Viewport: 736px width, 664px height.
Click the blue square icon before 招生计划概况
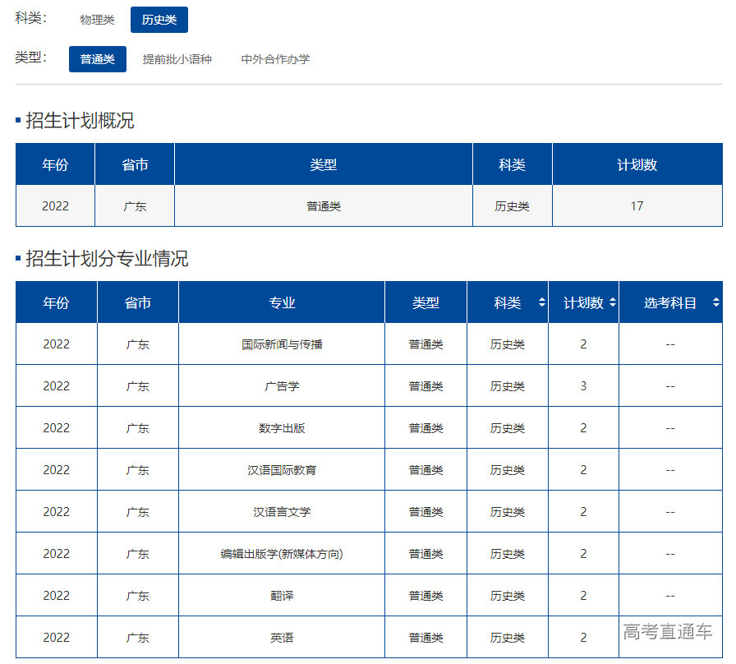click(x=16, y=120)
